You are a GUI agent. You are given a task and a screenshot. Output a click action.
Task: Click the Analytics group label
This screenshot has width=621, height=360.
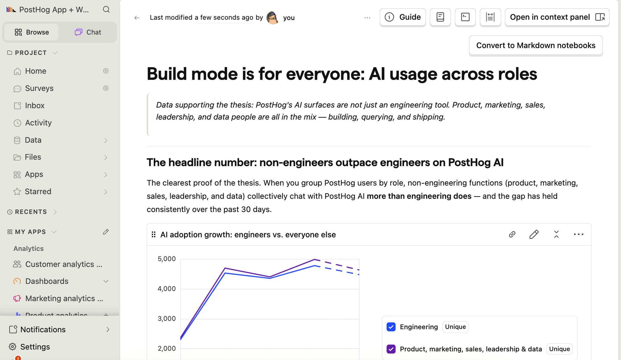pos(28,248)
